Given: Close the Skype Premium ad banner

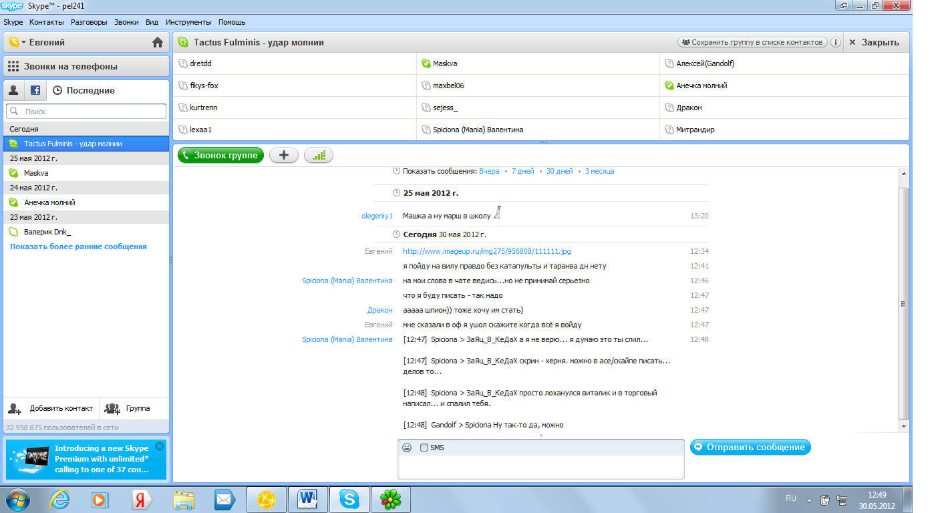Looking at the screenshot, I should tap(159, 446).
